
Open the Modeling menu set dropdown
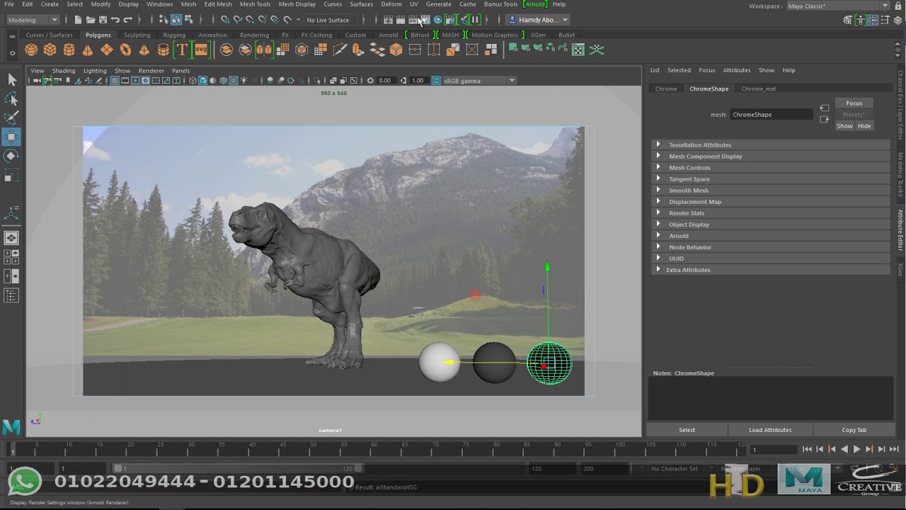pyautogui.click(x=33, y=20)
